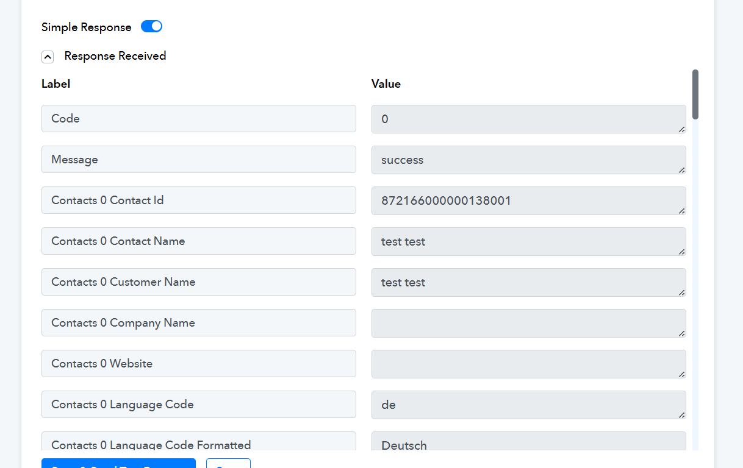Select the Code label field
This screenshot has height=468, width=743.
tap(198, 118)
